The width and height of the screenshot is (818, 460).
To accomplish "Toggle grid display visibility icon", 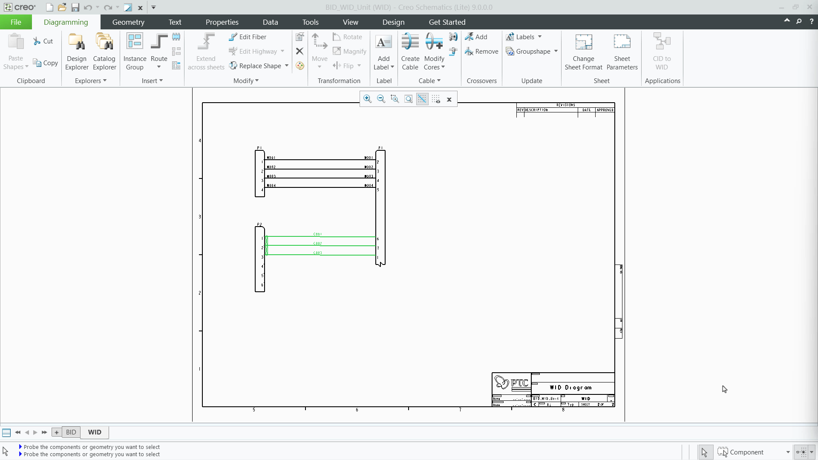I will click(435, 99).
